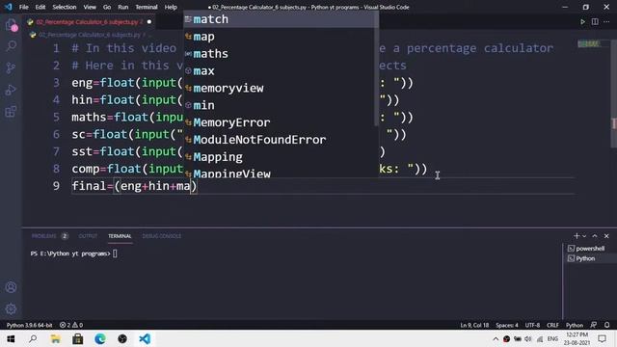Open the Go menu
617x347 pixels.
pos(107,7)
